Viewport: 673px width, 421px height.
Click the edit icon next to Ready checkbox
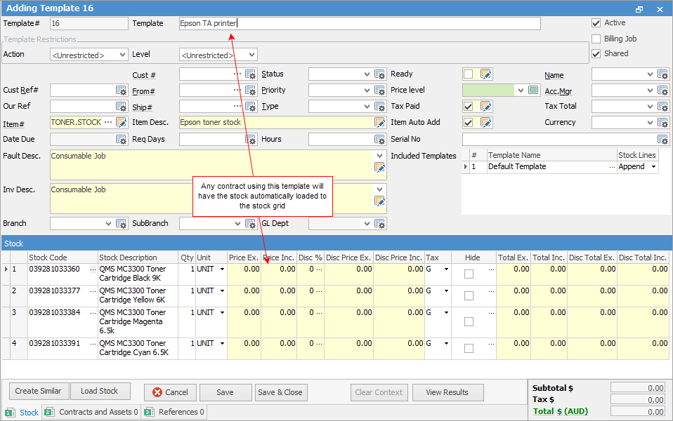pyautogui.click(x=485, y=74)
